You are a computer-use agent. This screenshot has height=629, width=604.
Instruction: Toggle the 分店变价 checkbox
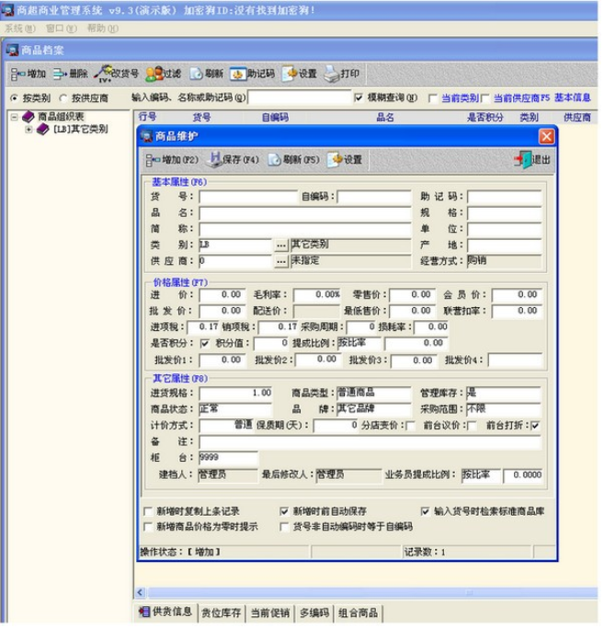pos(411,426)
